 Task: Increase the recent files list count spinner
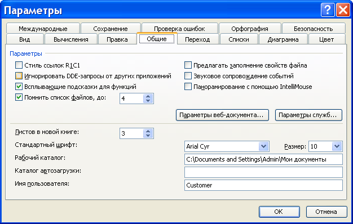[x=148, y=96]
